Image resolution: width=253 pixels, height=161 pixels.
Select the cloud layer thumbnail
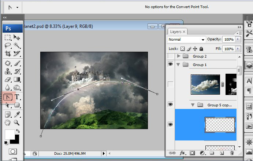coord(205,84)
